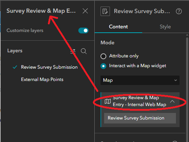Click the Survey Review & Map E... title

coord(41,11)
